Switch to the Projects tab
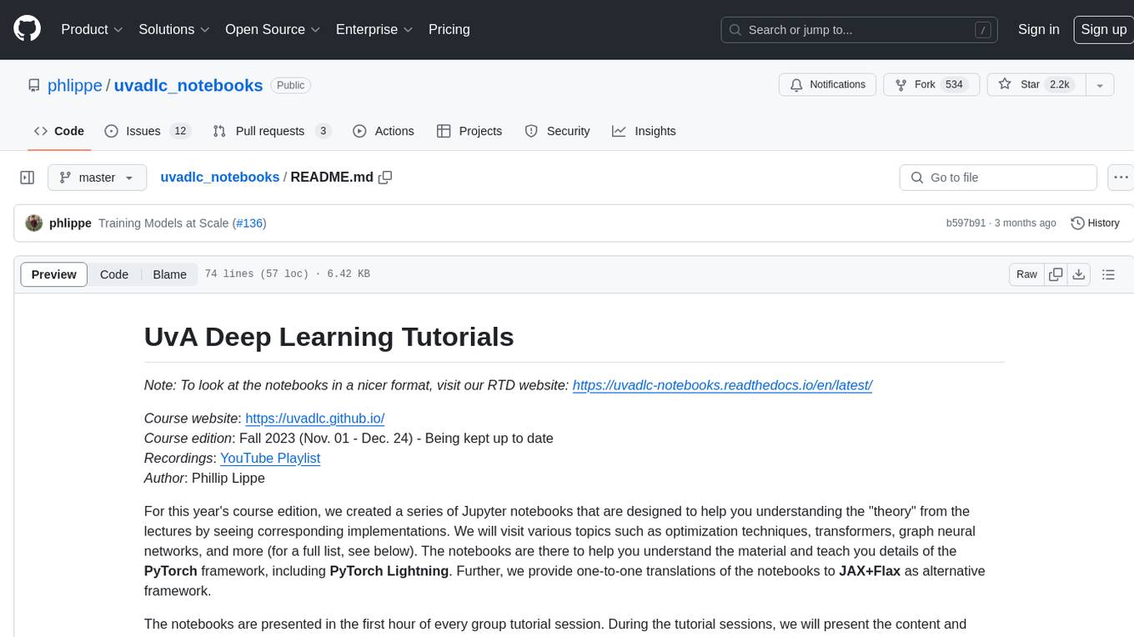This screenshot has width=1134, height=637. pos(469,131)
